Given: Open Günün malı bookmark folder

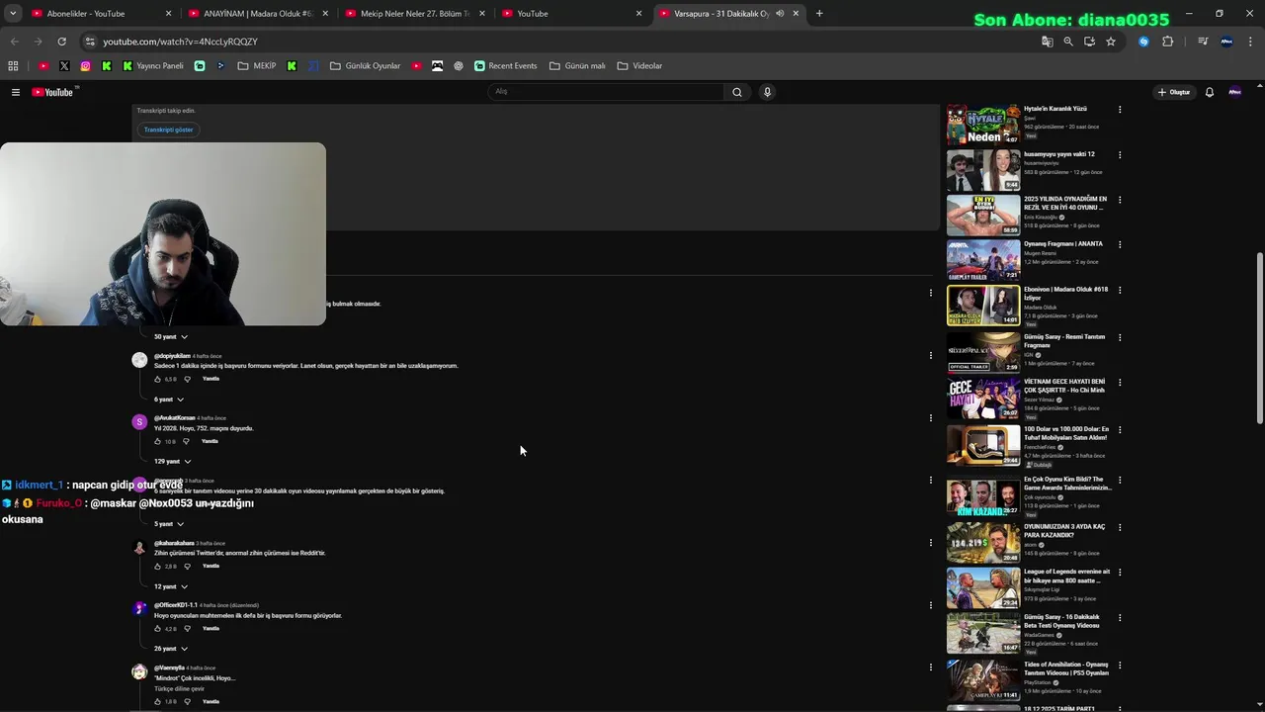Looking at the screenshot, I should pyautogui.click(x=577, y=66).
